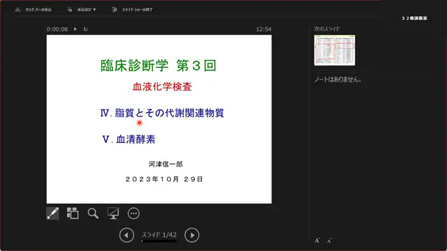Click the elapsed time 0:00:08
The height and width of the screenshot is (251, 447).
[x=57, y=29]
